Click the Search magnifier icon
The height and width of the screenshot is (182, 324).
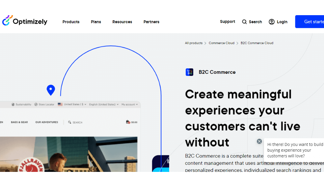point(244,22)
